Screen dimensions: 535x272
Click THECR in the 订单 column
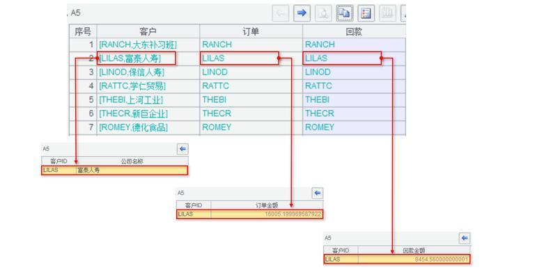click(x=251, y=113)
